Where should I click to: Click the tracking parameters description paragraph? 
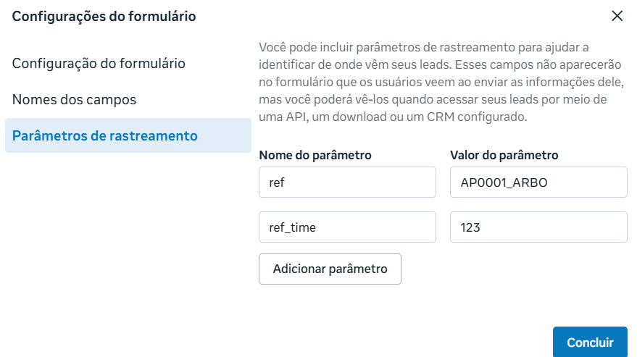click(441, 82)
